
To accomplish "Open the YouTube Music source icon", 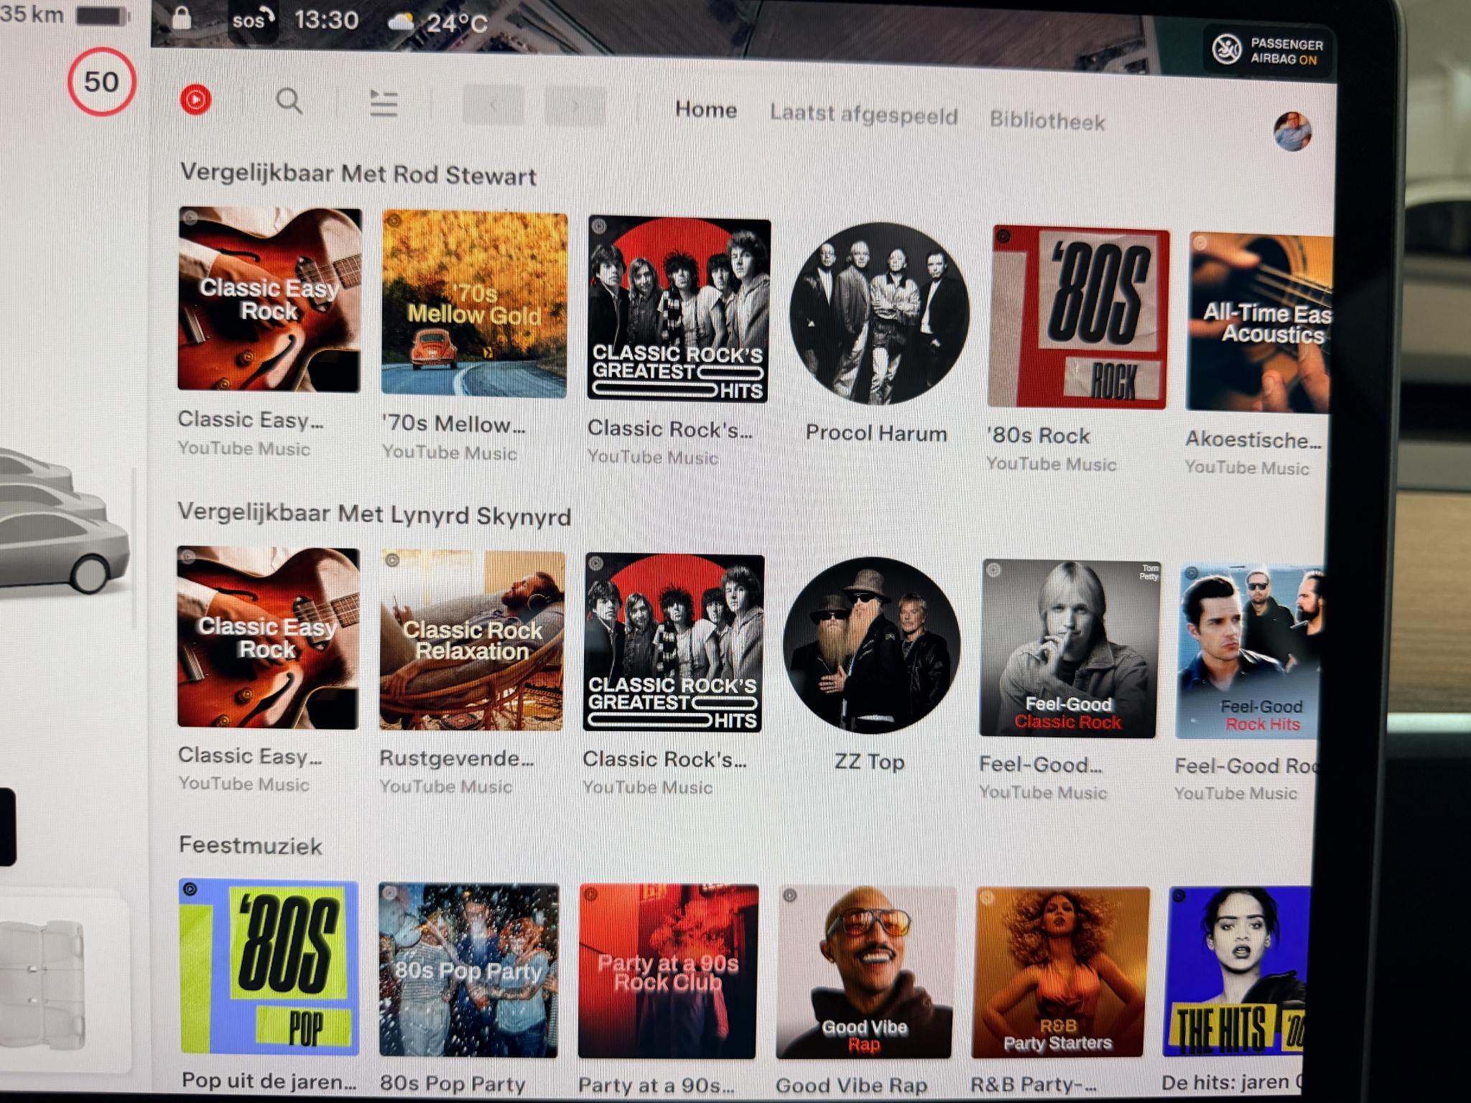I will click(195, 100).
